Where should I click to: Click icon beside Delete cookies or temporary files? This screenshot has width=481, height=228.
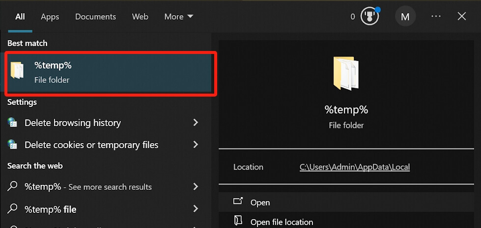coord(12,144)
